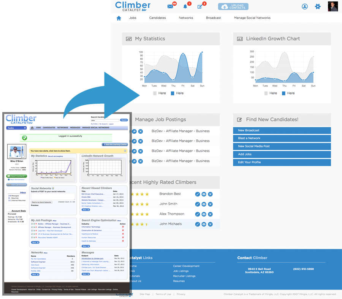
Task: Open the user account profile icon
Action: pyautogui.click(x=304, y=6)
